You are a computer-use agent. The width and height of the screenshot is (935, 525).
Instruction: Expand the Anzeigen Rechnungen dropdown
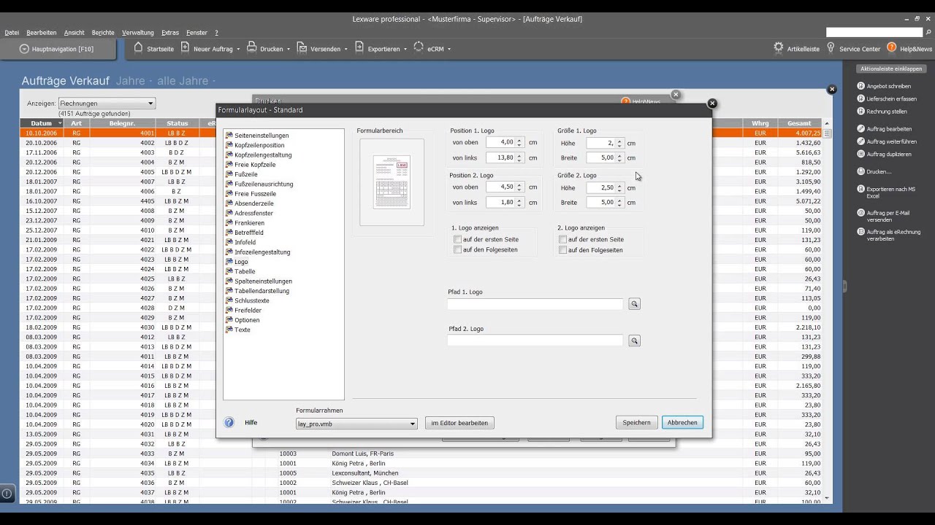pos(150,104)
